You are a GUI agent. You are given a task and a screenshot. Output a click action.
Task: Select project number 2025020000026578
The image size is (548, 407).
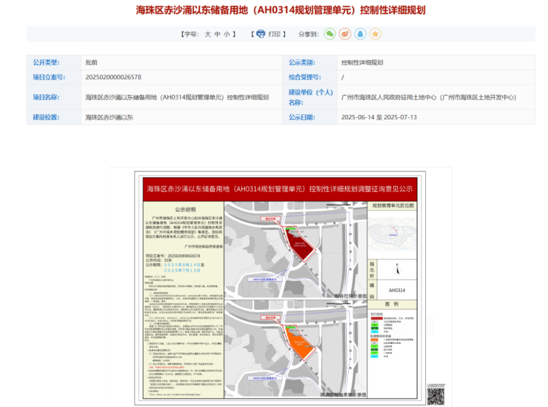[x=113, y=77]
